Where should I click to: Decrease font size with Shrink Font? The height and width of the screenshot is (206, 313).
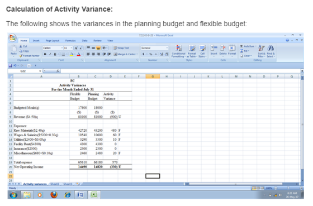pos(81,48)
